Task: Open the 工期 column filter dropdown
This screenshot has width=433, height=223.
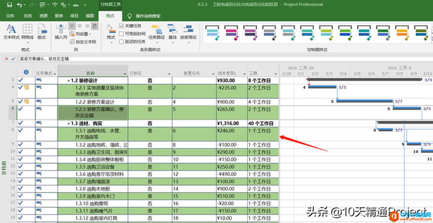Action: pyautogui.click(x=275, y=74)
